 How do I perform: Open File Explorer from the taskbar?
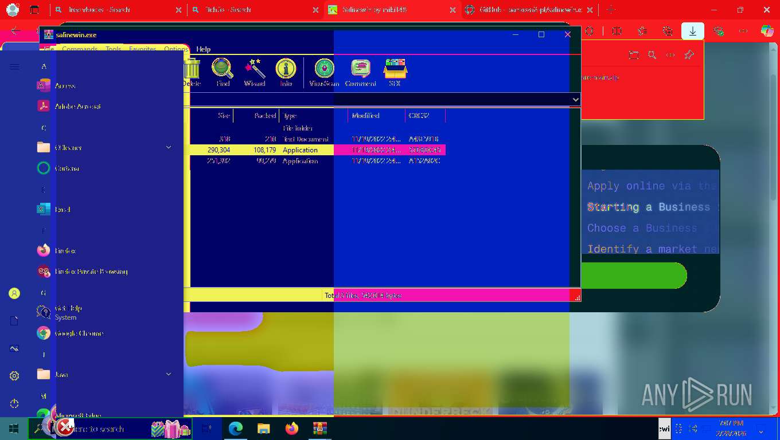263,429
